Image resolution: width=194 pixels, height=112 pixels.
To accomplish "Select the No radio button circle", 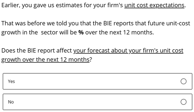I will click(184, 102).
